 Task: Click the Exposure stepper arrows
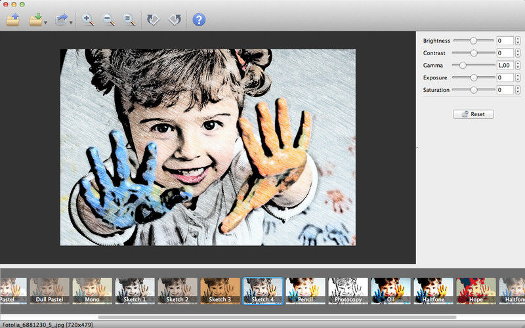[x=518, y=77]
